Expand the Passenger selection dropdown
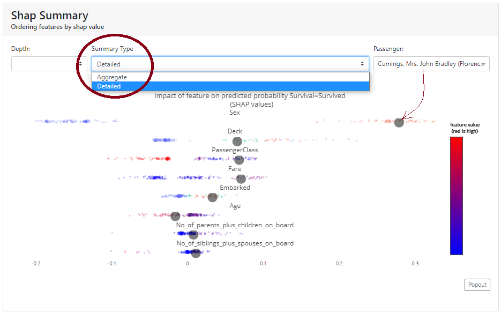 (x=431, y=64)
